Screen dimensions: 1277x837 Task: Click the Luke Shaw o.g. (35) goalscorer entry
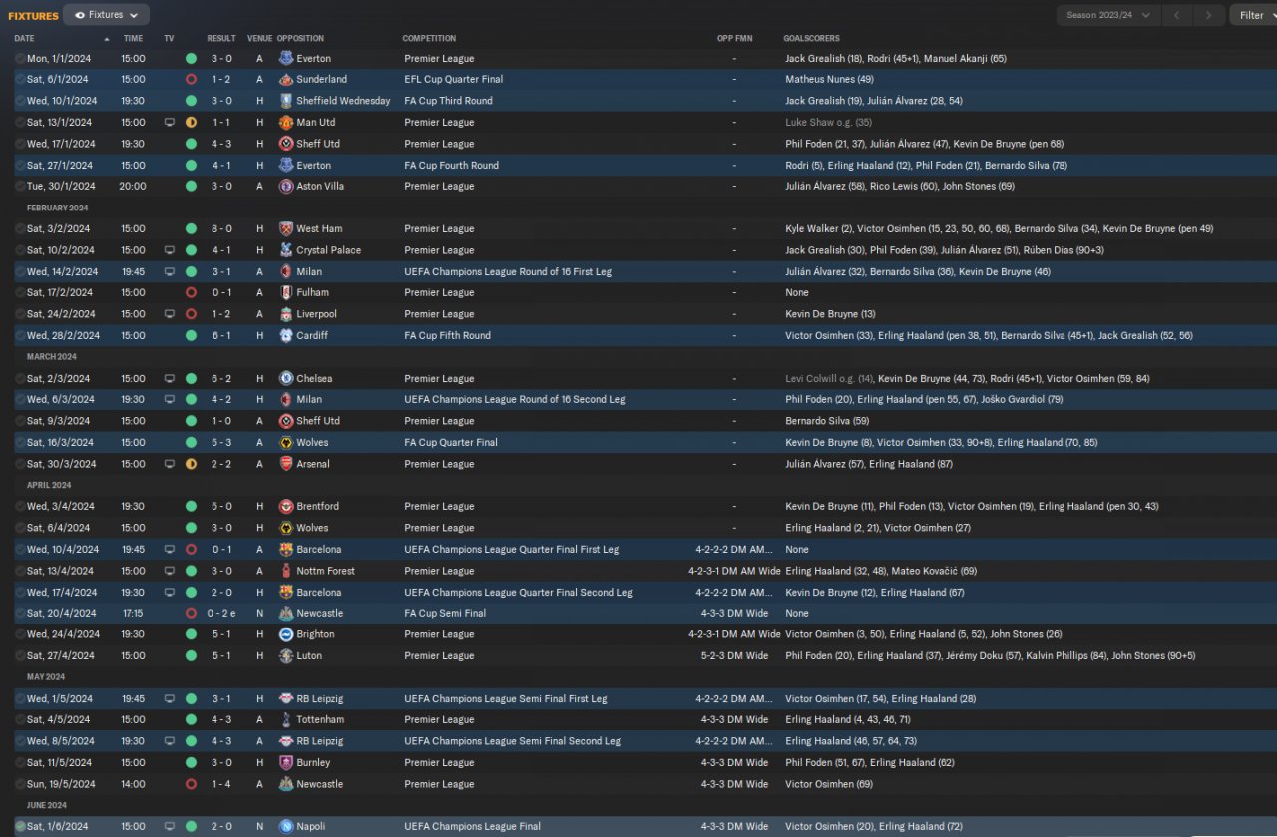pyautogui.click(x=828, y=123)
